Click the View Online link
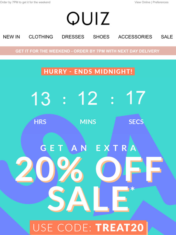 pos(142,2)
